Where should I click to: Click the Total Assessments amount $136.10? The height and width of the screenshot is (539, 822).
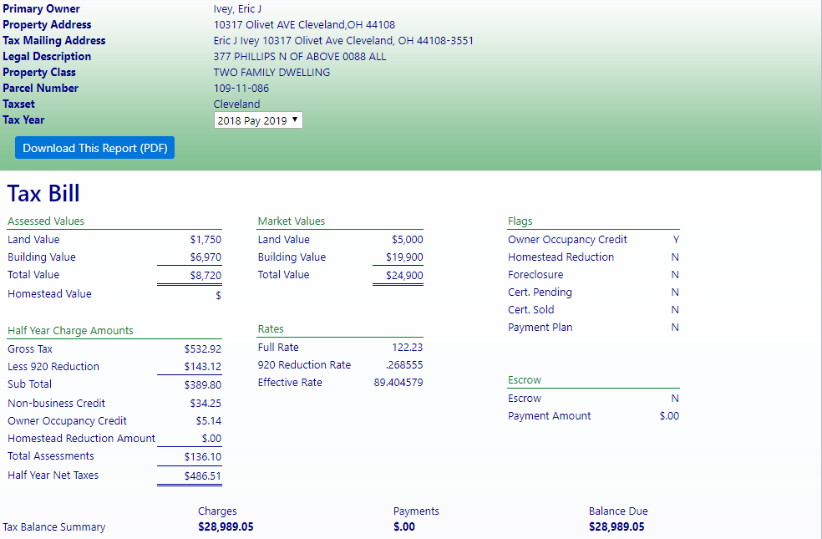[203, 457]
